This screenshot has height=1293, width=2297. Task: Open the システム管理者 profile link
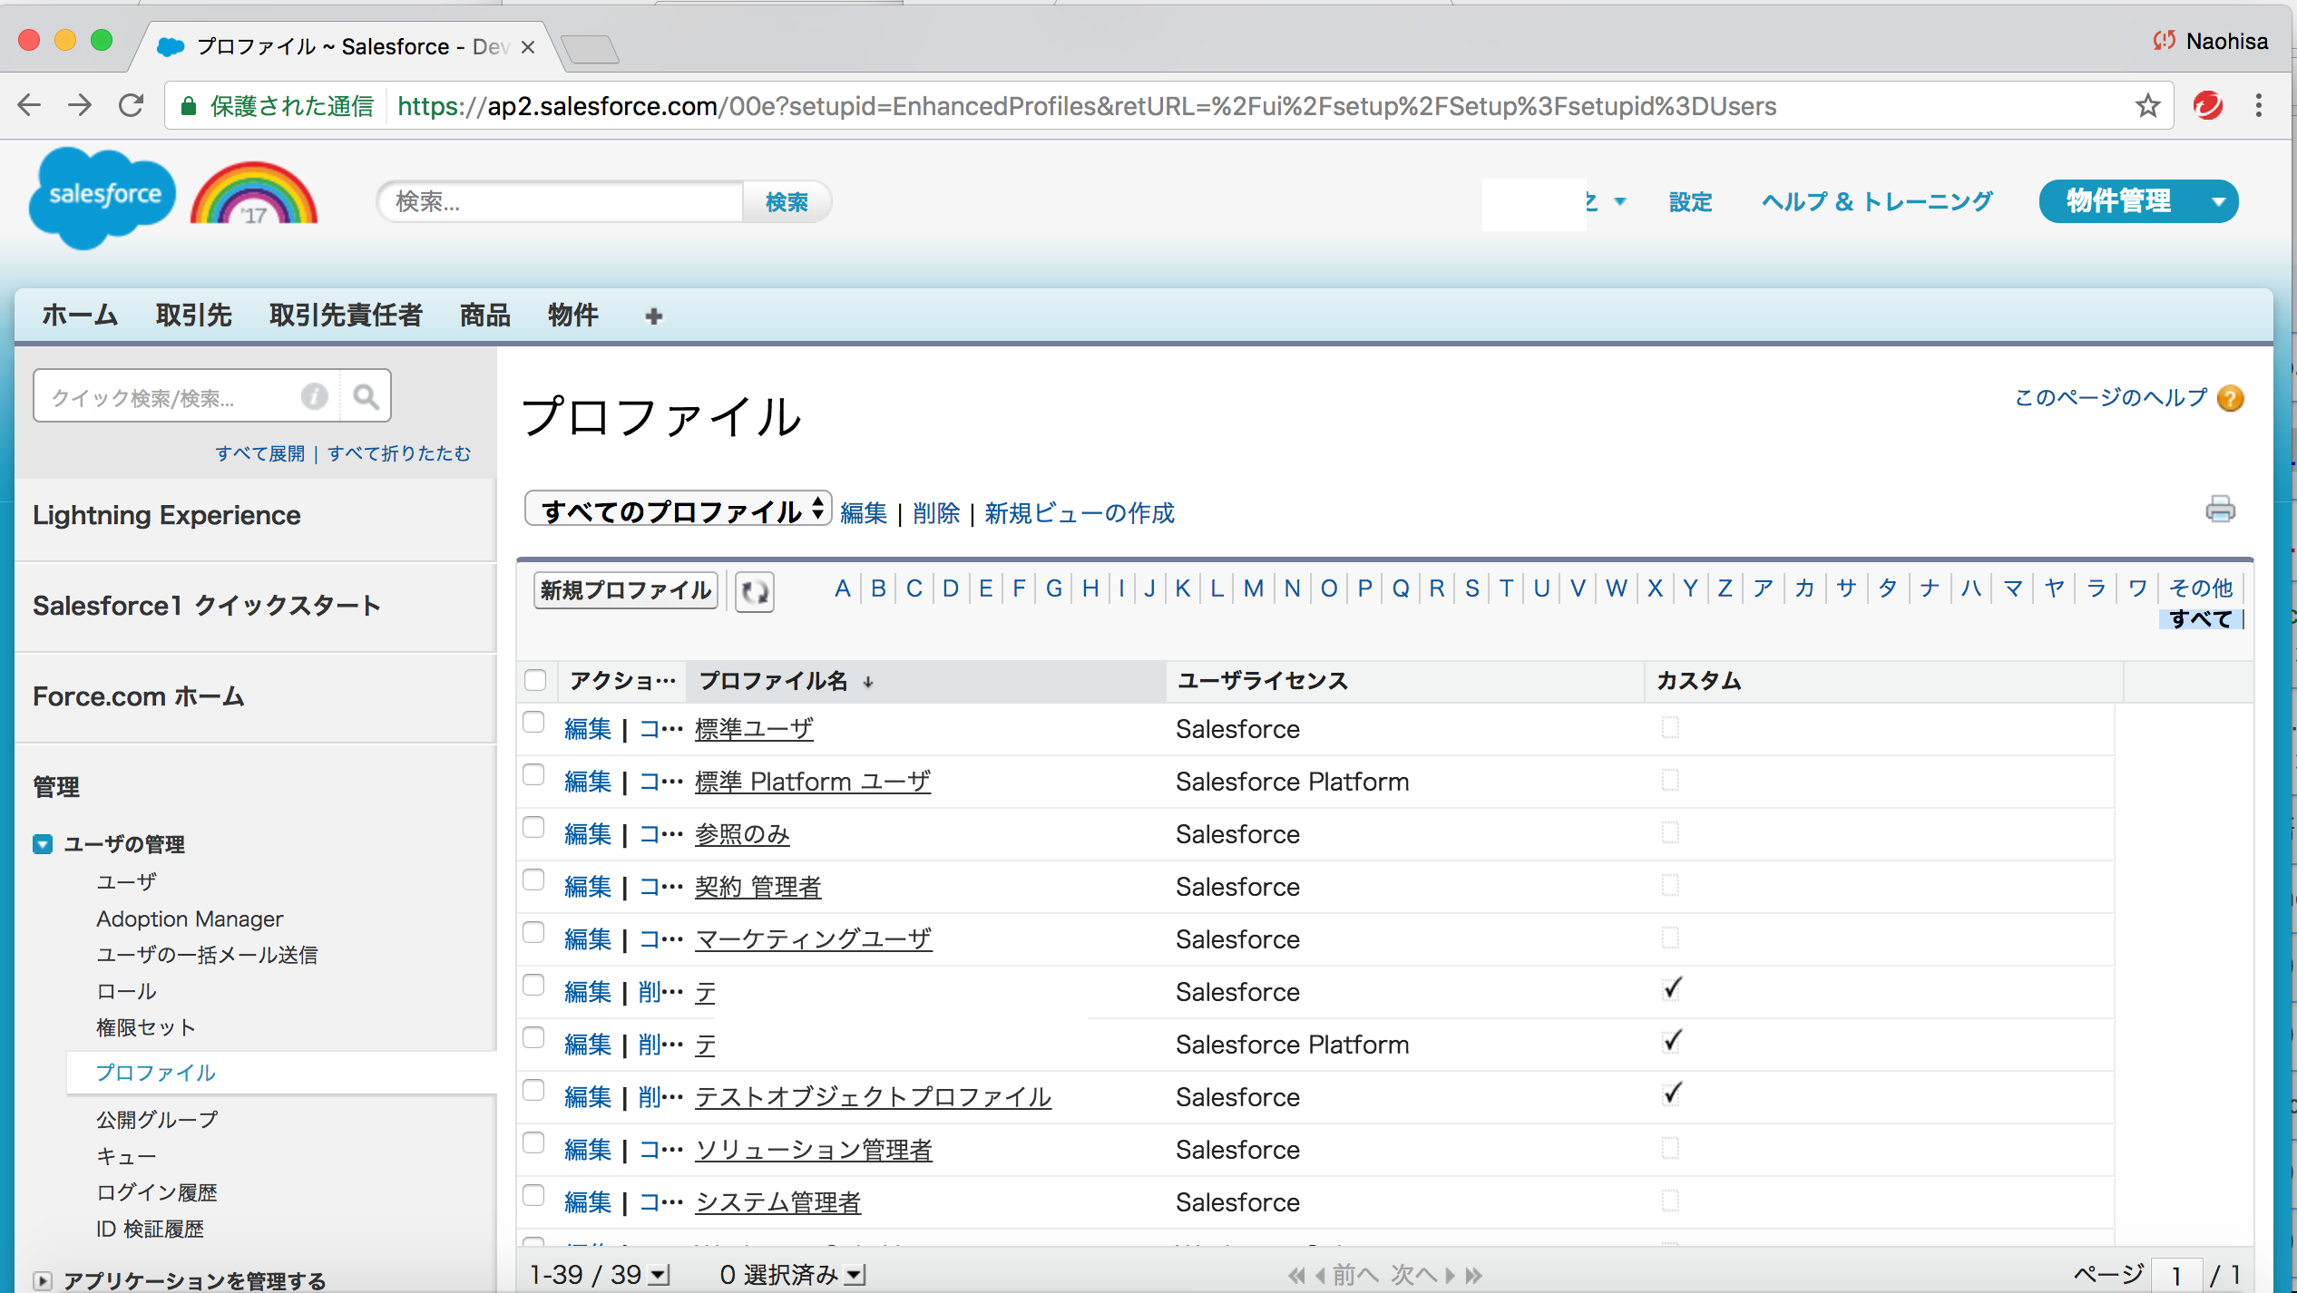tap(777, 1202)
